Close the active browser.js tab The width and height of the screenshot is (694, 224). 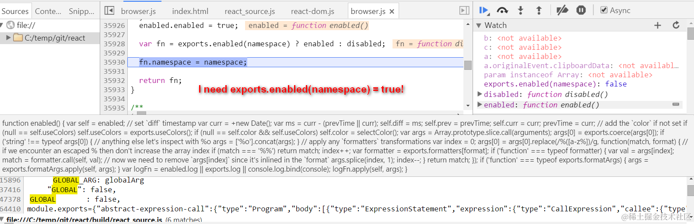pyautogui.click(x=392, y=12)
